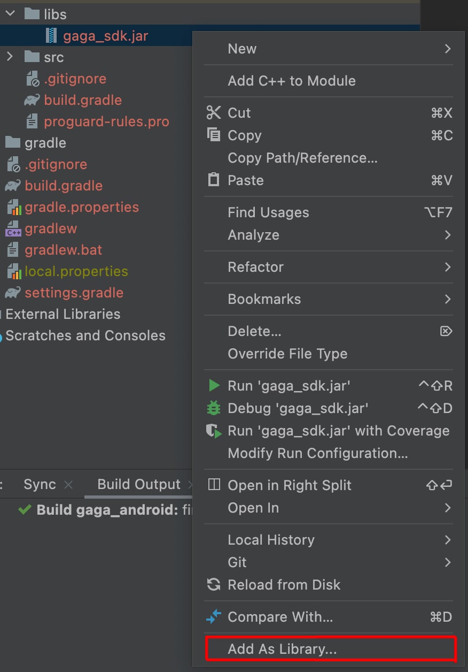Expand the src folder
The image size is (468, 672).
click(10, 57)
